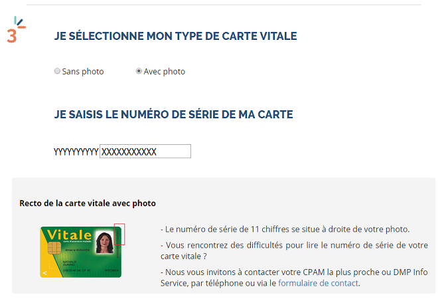Viewport: 442px width, 301px height.
Task: Select the "Avec photo" radio button
Action: pyautogui.click(x=139, y=71)
